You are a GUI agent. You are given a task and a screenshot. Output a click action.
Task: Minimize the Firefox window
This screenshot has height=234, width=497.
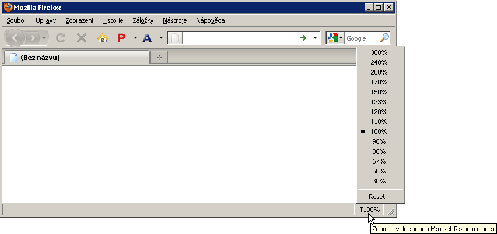pos(368,8)
